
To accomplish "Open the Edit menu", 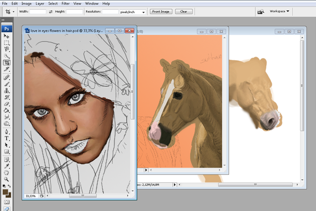I will (x=15, y=4).
